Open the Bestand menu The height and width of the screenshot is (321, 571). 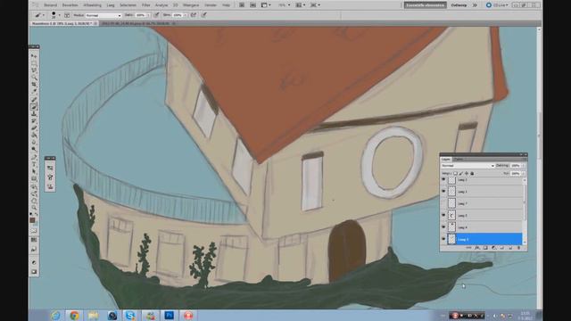tap(50, 5)
